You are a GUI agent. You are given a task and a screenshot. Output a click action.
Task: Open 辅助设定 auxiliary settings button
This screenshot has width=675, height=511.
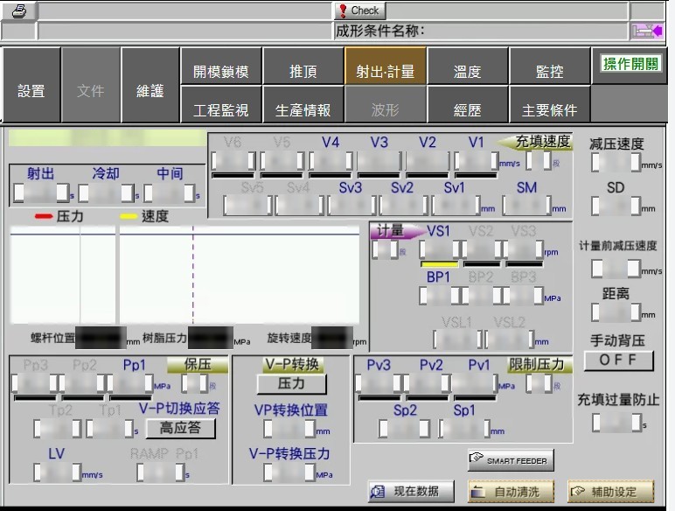[x=610, y=491]
